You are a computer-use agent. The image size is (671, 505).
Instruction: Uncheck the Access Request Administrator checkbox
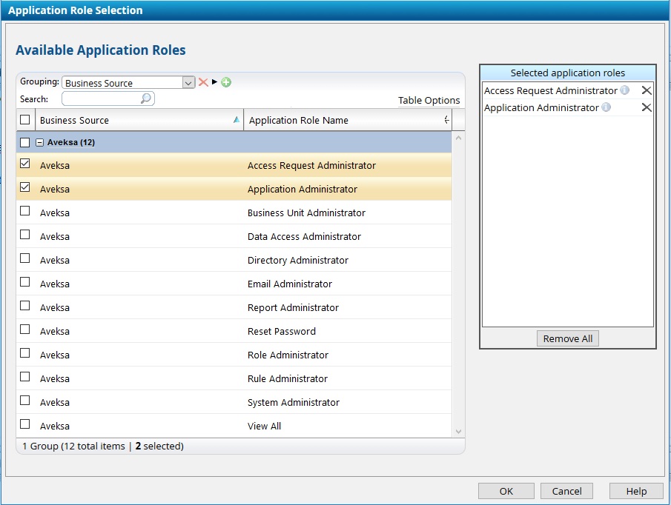click(25, 164)
